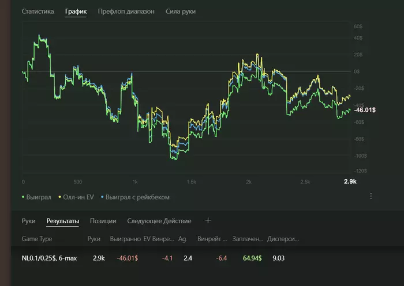This screenshot has width=404, height=286.
Task: Click the 2.9k marker on chart axis
Action: click(x=350, y=182)
